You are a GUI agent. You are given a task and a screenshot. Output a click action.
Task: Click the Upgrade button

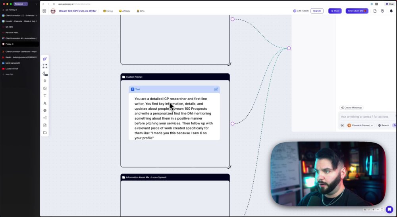click(x=317, y=11)
